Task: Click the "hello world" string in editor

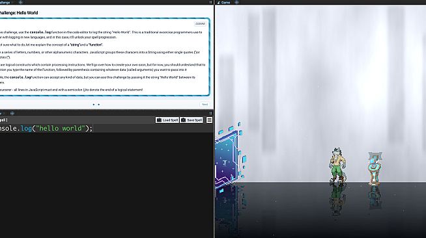Action: (61, 128)
